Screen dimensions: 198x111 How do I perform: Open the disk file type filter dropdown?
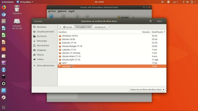[147, 89]
